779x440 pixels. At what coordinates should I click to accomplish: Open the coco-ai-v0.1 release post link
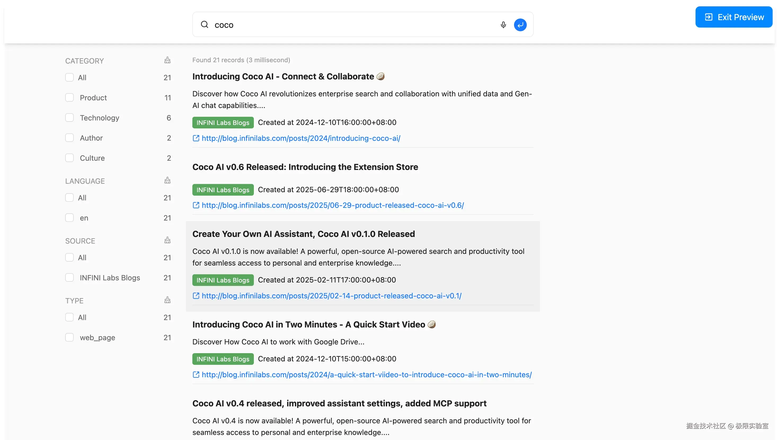[x=331, y=295]
